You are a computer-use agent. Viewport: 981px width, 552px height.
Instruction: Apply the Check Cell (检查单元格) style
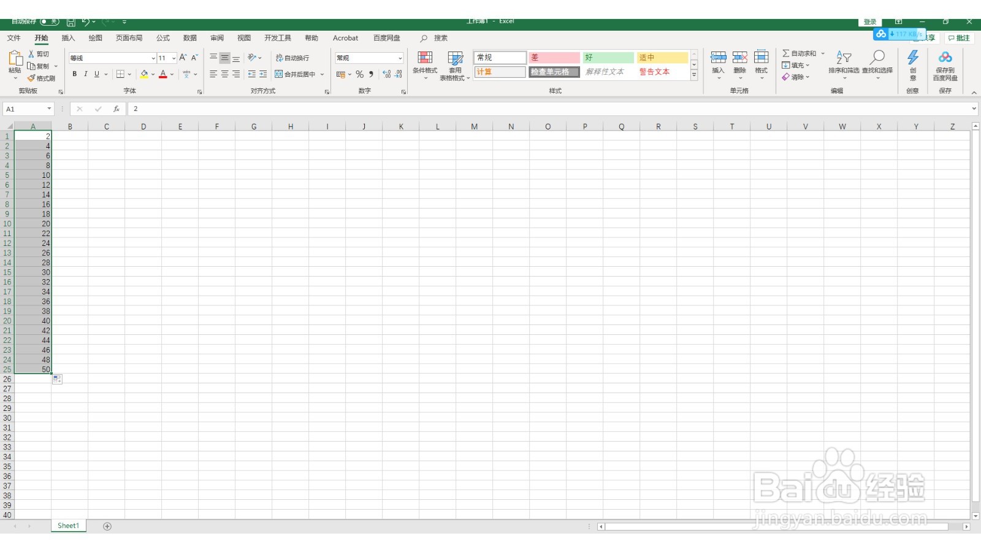click(554, 72)
